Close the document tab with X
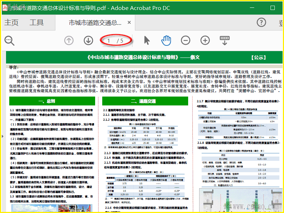The image size is (284, 213). tap(129, 22)
